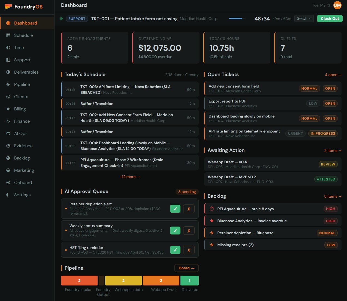Expand the schedule with +12 more
347x301 pixels.
tap(130, 177)
